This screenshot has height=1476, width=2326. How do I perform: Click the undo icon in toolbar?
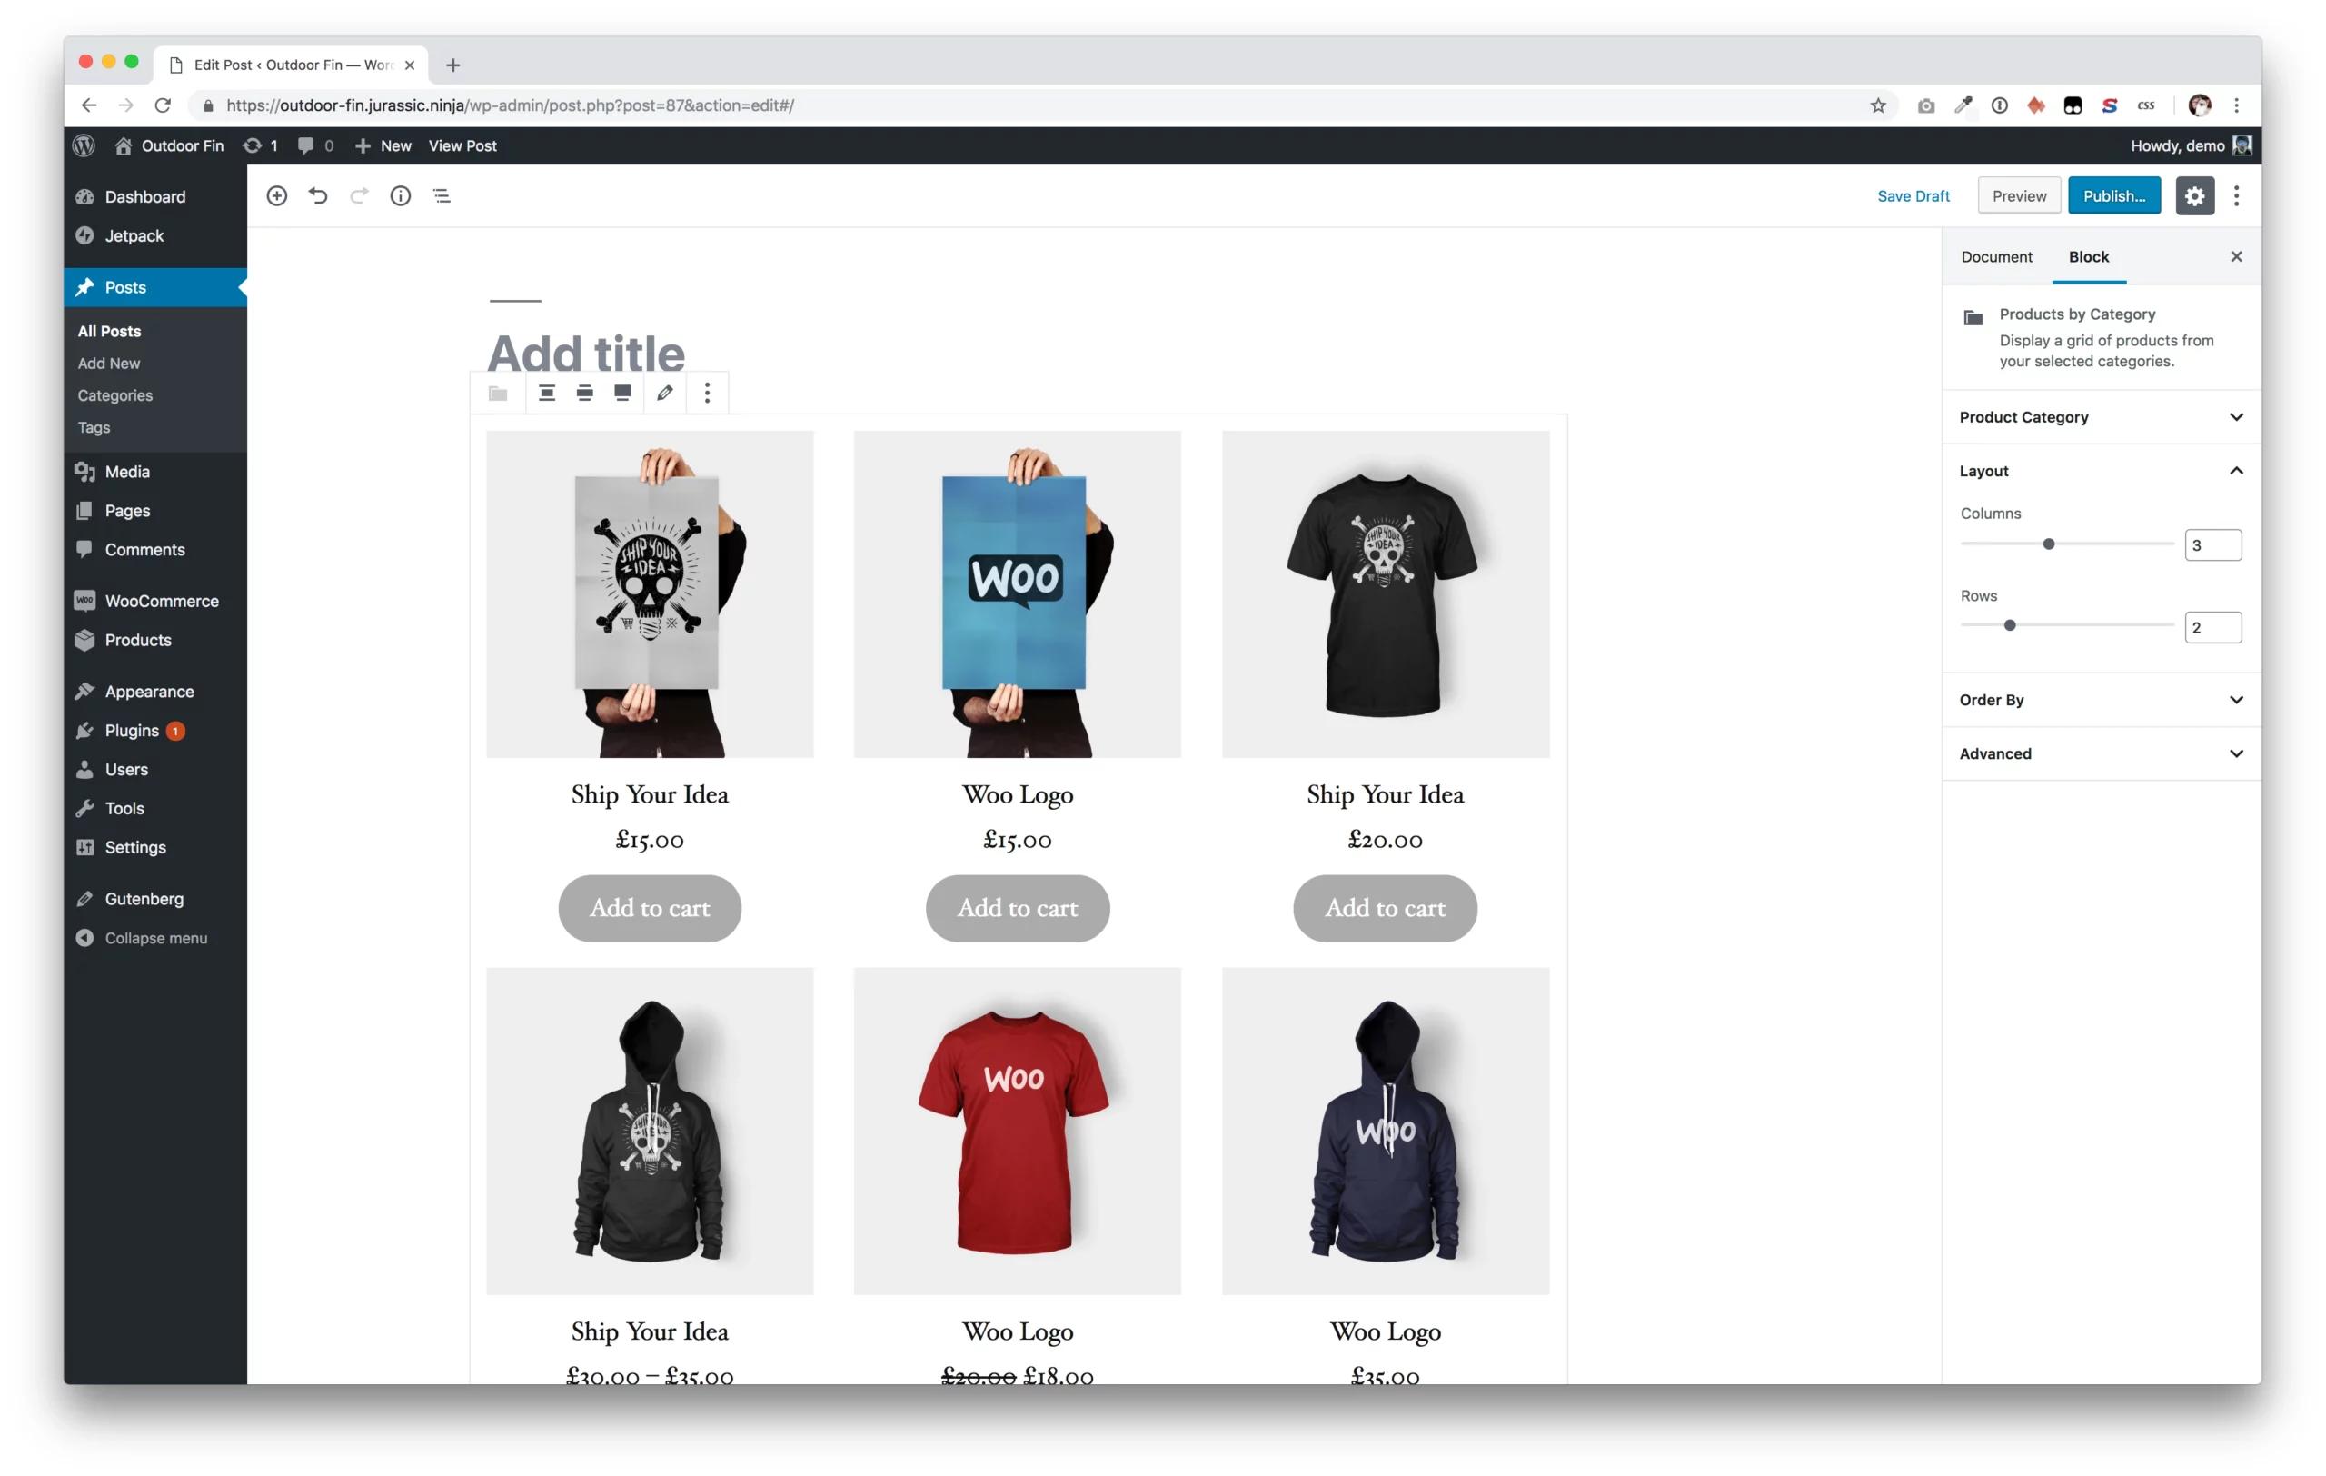[x=319, y=195]
